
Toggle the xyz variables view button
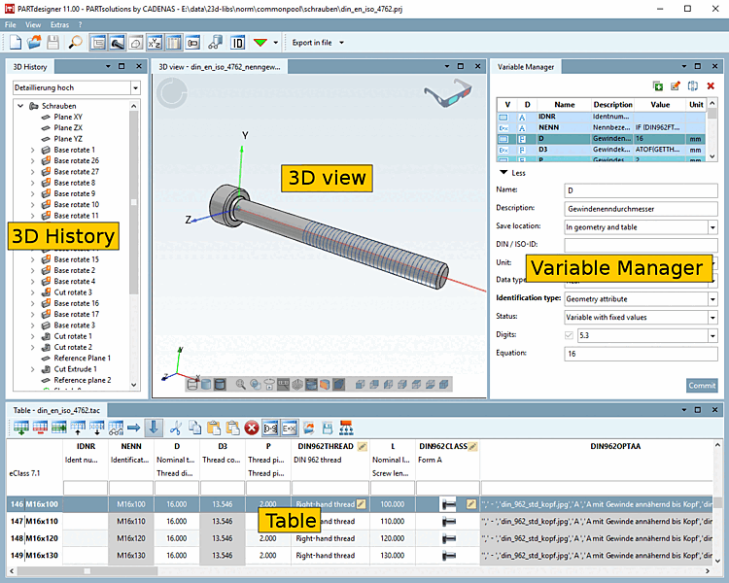[156, 43]
